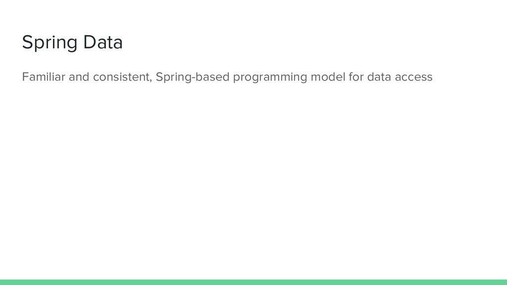Click "based" in the subtitle's "Spring-based"
The width and height of the screenshot is (507, 285).
point(213,77)
